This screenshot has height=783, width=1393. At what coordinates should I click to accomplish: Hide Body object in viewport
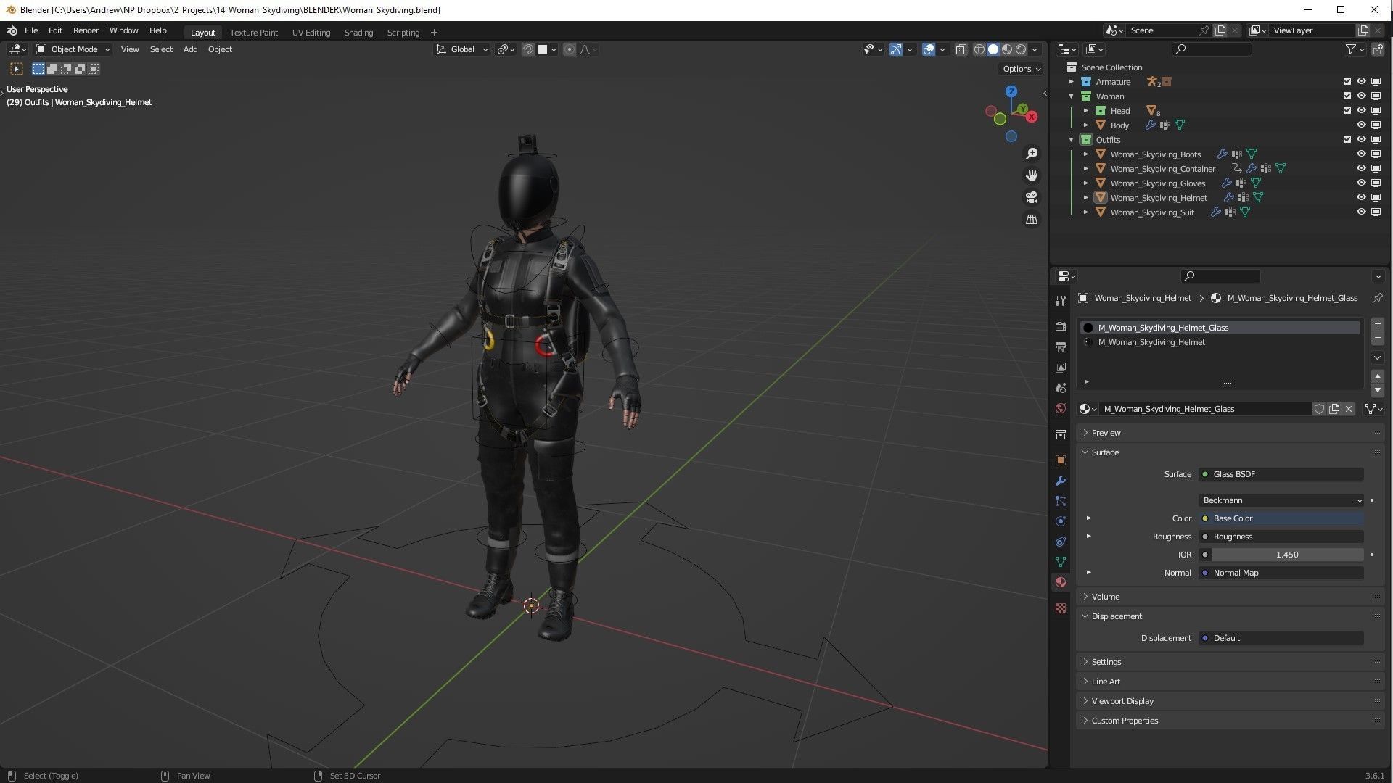(1362, 125)
